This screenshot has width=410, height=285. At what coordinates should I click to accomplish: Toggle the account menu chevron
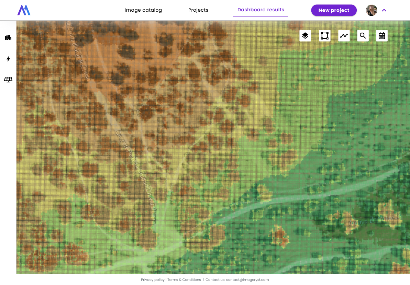click(x=384, y=10)
